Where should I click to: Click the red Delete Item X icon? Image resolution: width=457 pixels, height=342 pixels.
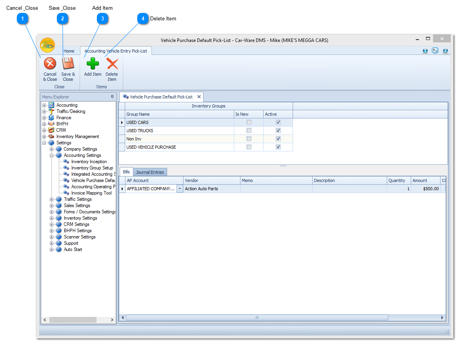pos(112,63)
